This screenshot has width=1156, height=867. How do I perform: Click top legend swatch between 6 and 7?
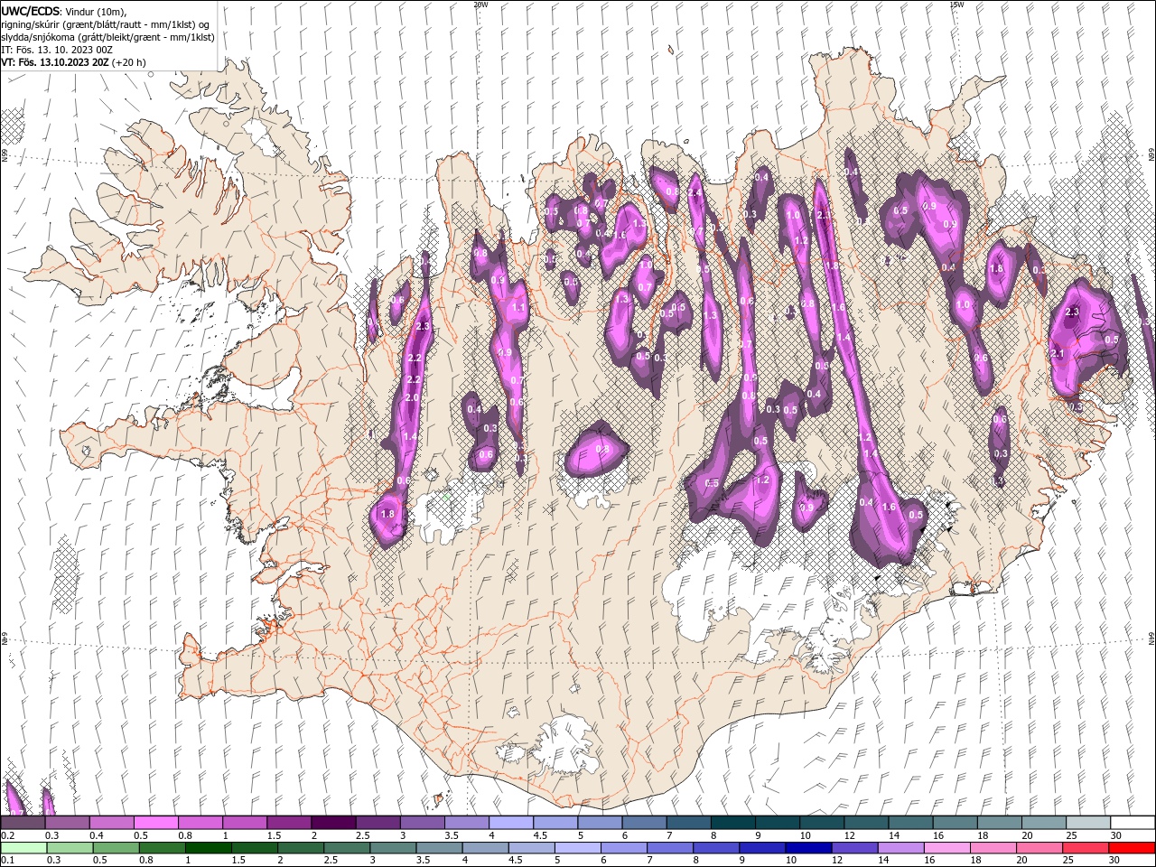pyautogui.click(x=645, y=823)
